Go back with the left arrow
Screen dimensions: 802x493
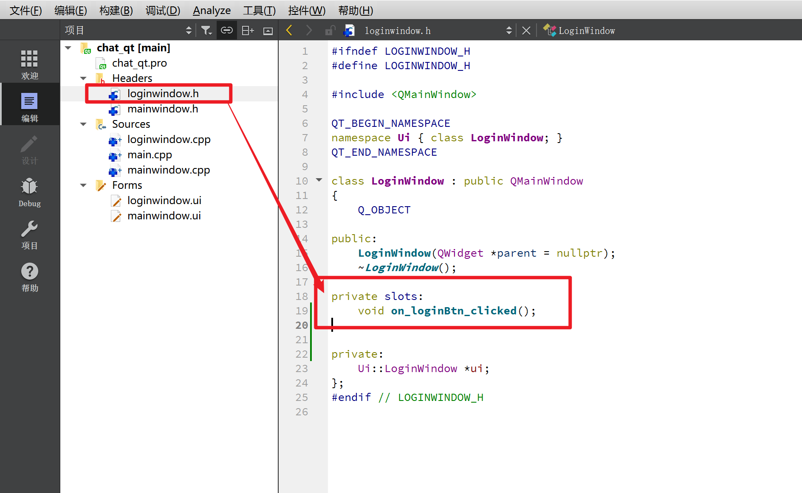click(x=289, y=31)
